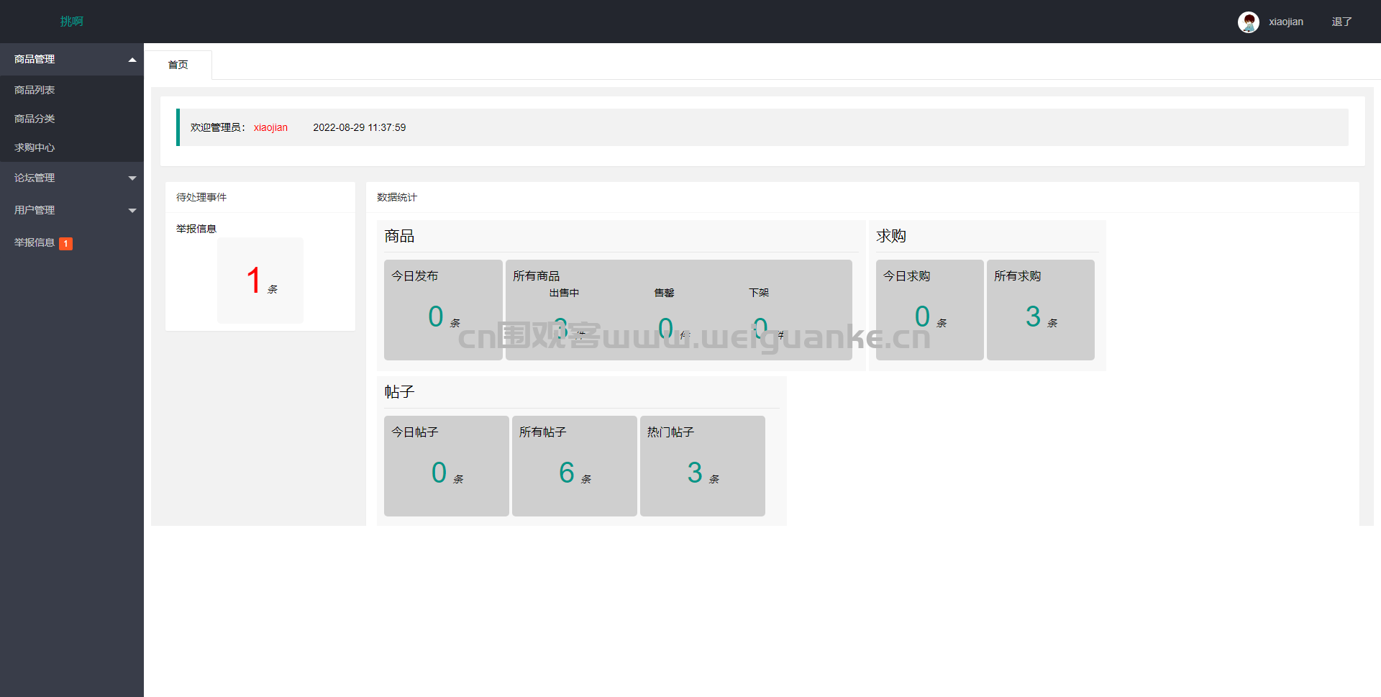The height and width of the screenshot is (697, 1381).
Task: Click the 售罄 label
Action: [x=664, y=293]
